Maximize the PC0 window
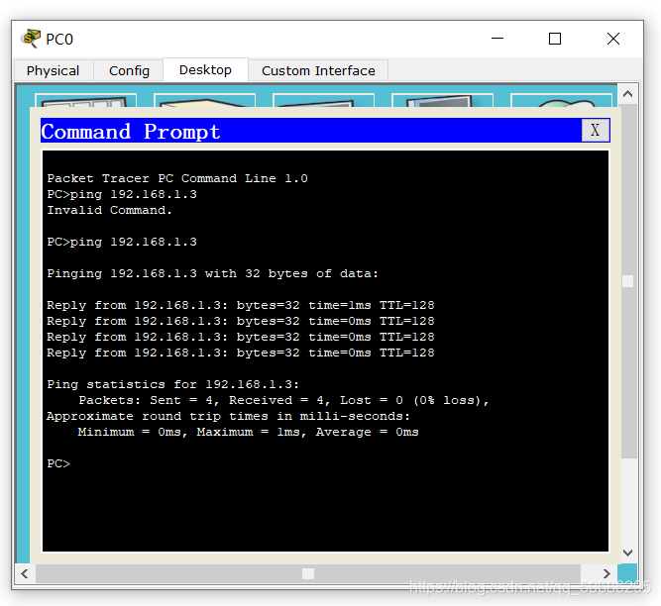661x606 pixels. [x=555, y=39]
